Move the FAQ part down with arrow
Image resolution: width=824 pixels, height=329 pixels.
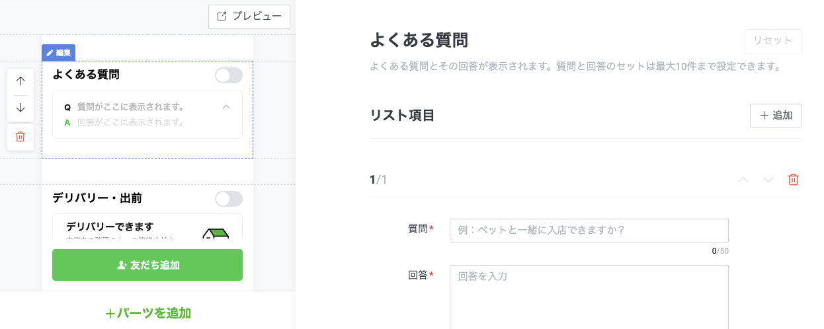pos(21,108)
